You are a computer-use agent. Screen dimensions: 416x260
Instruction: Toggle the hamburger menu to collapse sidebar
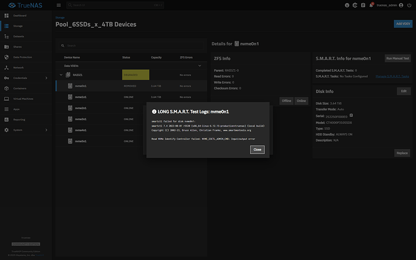point(58,5)
